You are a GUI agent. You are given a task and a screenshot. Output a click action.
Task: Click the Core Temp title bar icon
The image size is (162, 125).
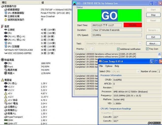(100, 61)
